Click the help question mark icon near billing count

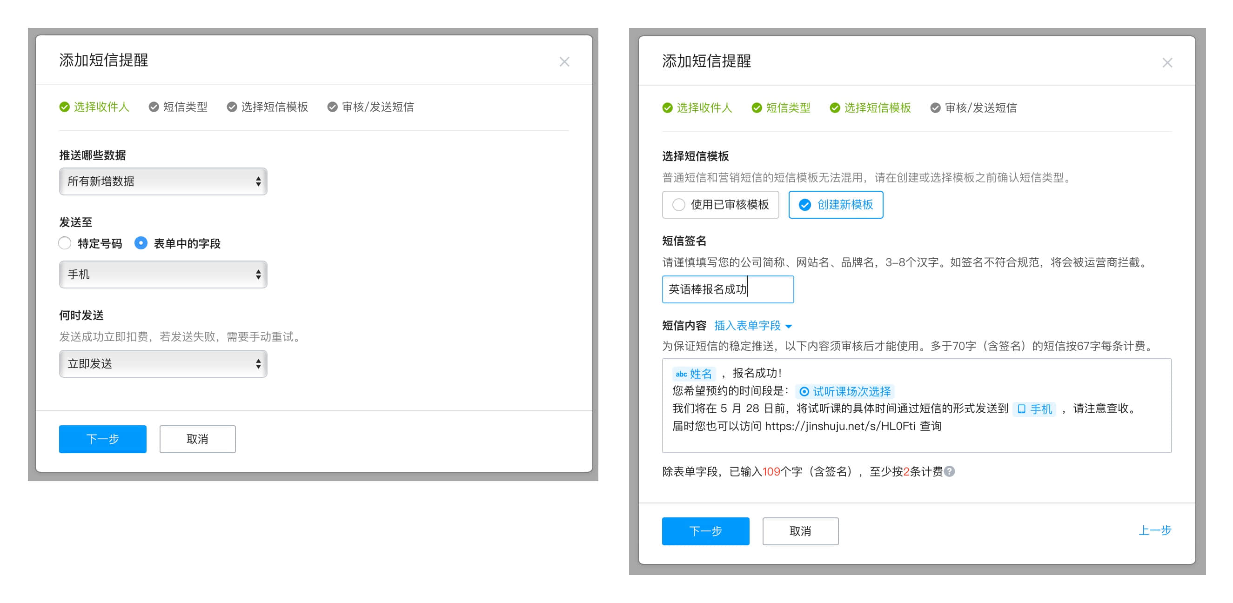pyautogui.click(x=950, y=471)
